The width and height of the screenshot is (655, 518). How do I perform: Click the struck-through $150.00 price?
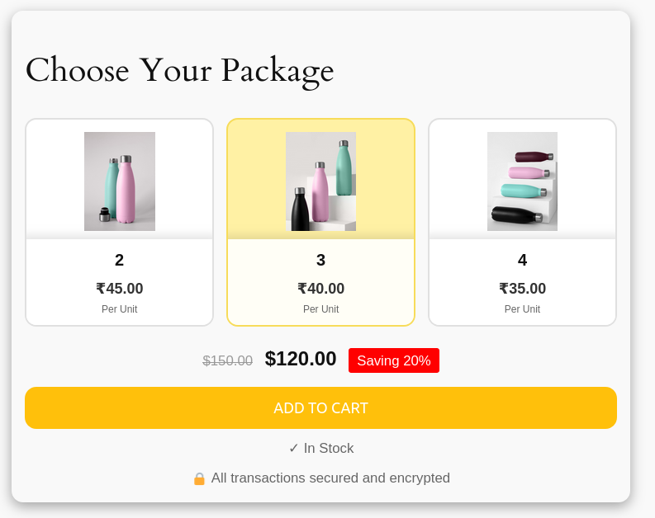click(228, 360)
